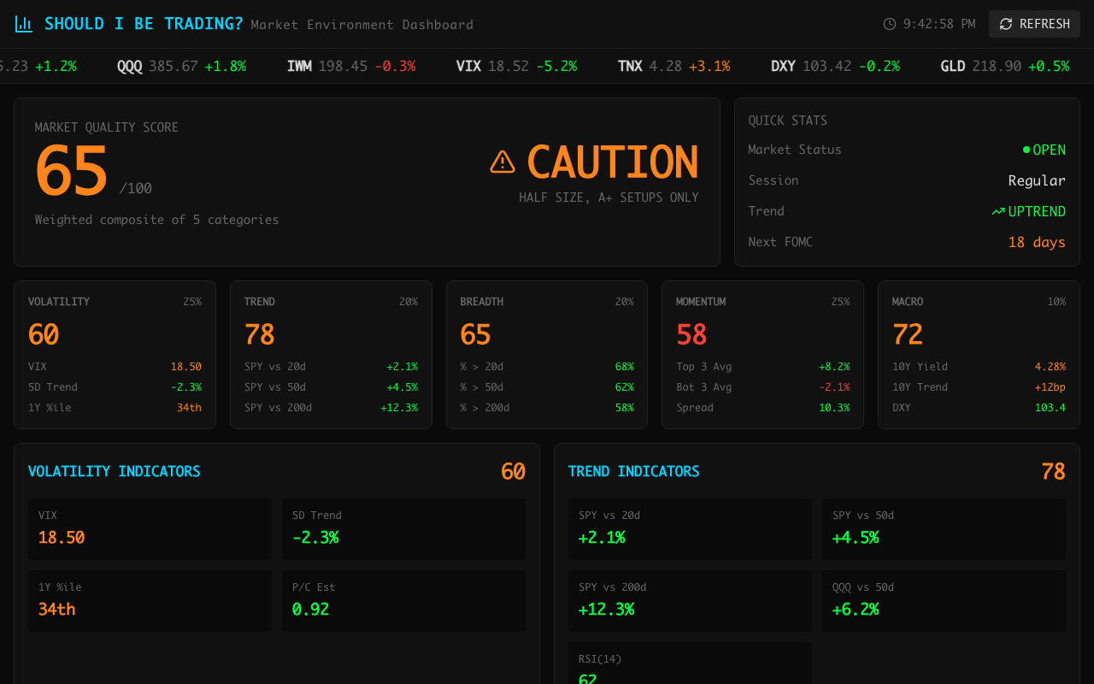This screenshot has width=1094, height=684.
Task: Click % > 50d value 62%
Action: (625, 387)
